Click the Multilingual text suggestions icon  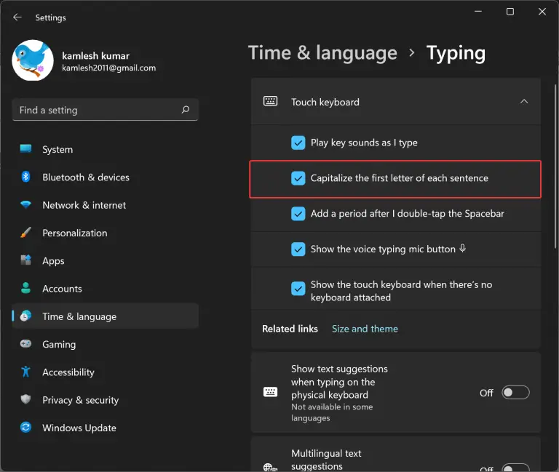click(x=270, y=467)
